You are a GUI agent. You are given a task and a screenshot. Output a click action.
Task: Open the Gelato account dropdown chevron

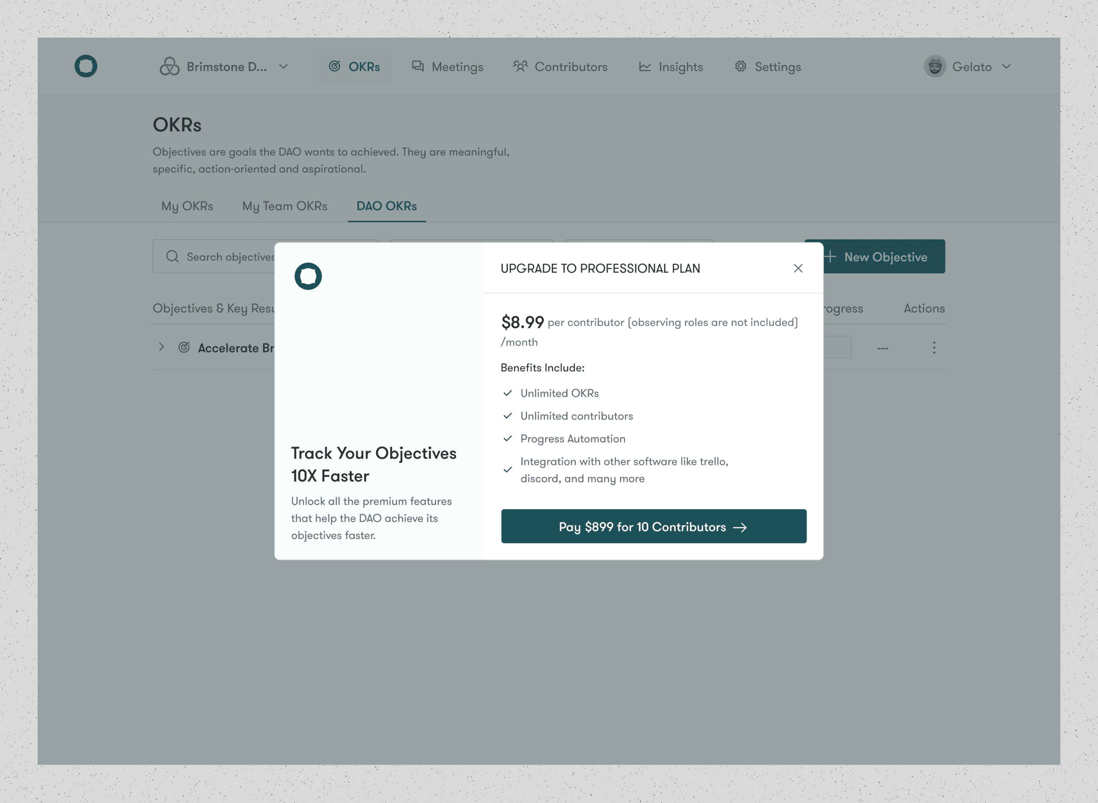click(x=1006, y=67)
